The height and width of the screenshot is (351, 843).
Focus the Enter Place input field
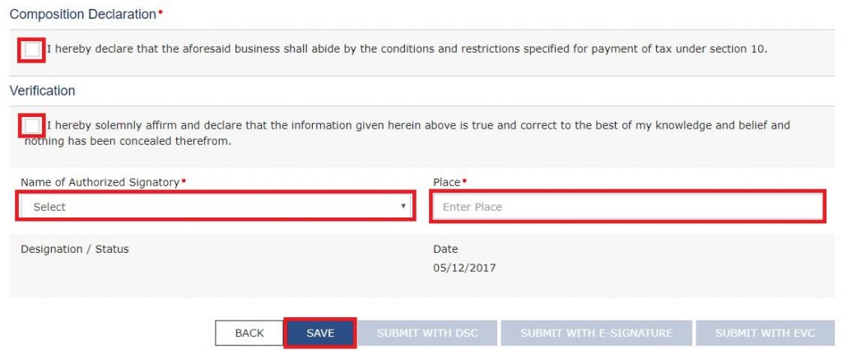[627, 207]
